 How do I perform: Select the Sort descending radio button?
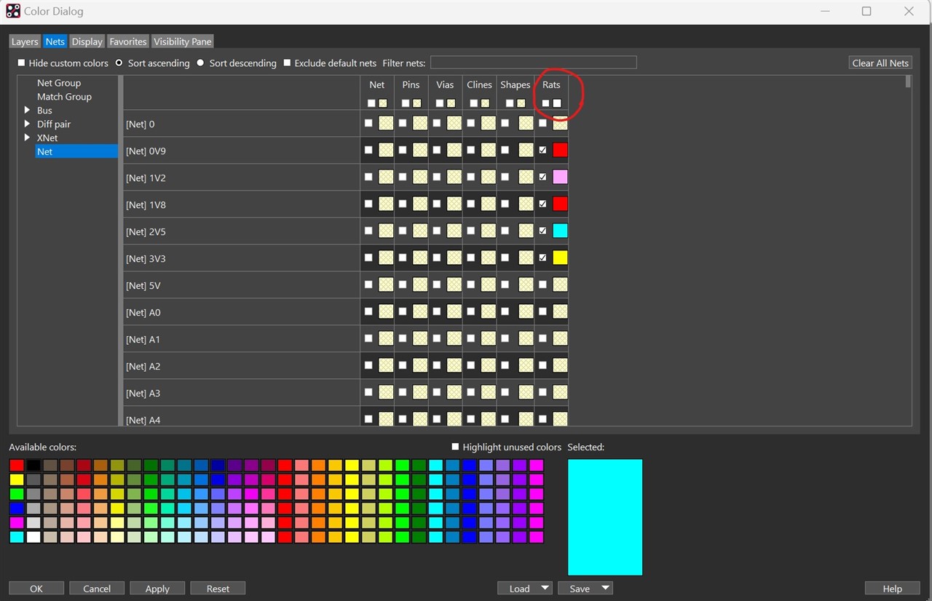point(200,63)
